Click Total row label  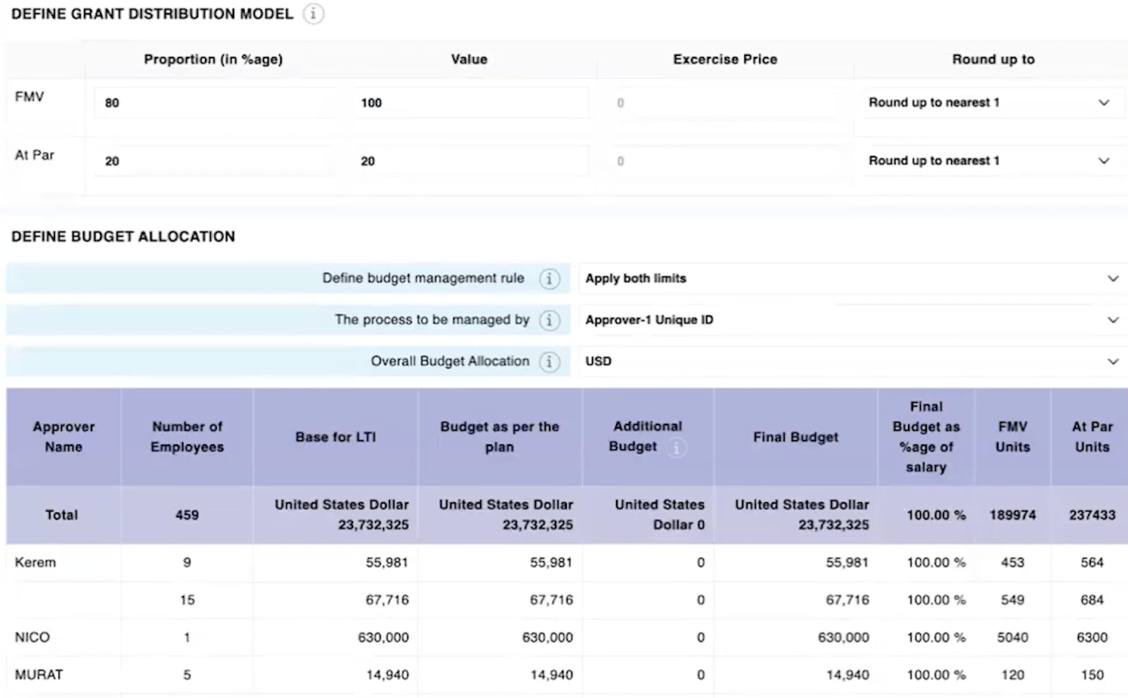(62, 515)
